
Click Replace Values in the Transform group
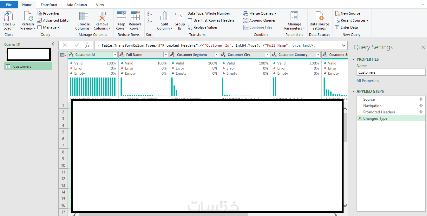203,27
